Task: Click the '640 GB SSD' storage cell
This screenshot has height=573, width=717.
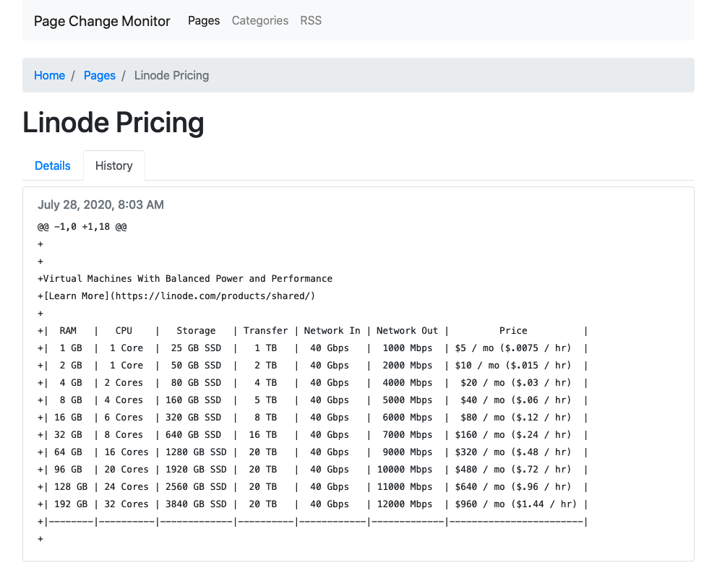Action: pos(194,435)
